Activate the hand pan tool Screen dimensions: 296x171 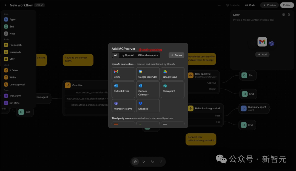(x=135, y=162)
